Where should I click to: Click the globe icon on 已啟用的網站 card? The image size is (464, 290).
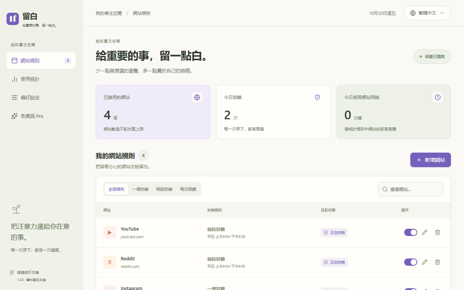click(x=197, y=97)
